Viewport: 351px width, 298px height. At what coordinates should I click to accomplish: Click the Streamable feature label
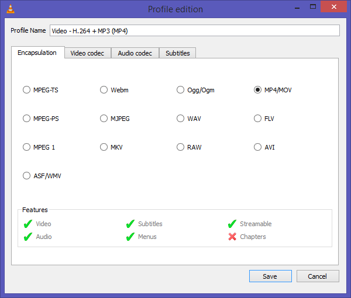[256, 224]
